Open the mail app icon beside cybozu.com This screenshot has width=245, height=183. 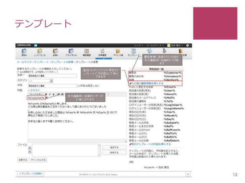click(x=36, y=45)
